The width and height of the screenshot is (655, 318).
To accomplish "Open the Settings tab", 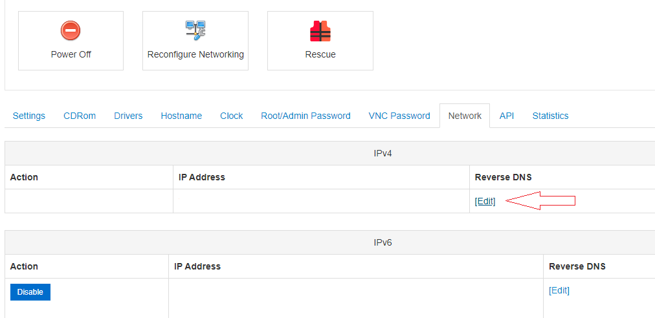I will click(29, 116).
